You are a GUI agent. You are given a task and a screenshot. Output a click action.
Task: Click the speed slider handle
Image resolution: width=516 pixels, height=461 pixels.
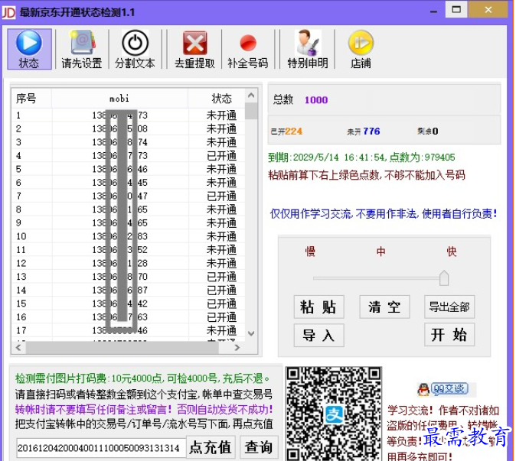coord(444,278)
